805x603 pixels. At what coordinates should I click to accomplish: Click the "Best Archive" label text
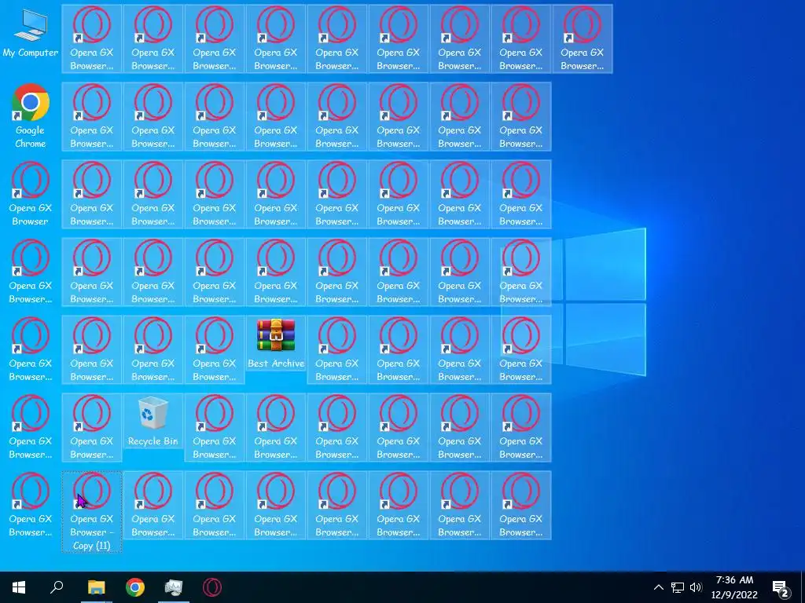(276, 363)
